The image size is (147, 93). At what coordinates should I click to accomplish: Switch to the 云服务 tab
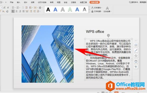pyautogui.click(x=73, y=2)
